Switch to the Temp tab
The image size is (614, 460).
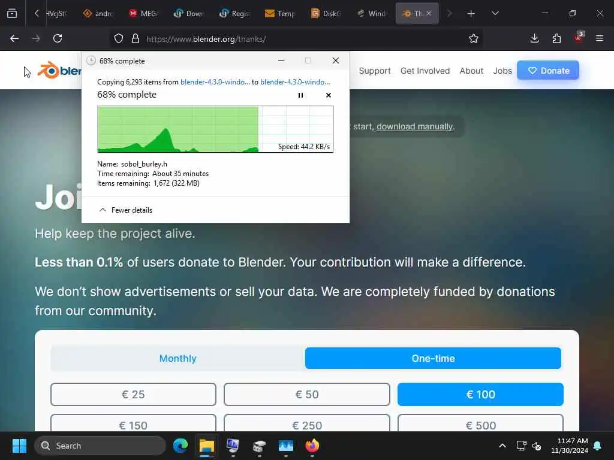point(279,14)
